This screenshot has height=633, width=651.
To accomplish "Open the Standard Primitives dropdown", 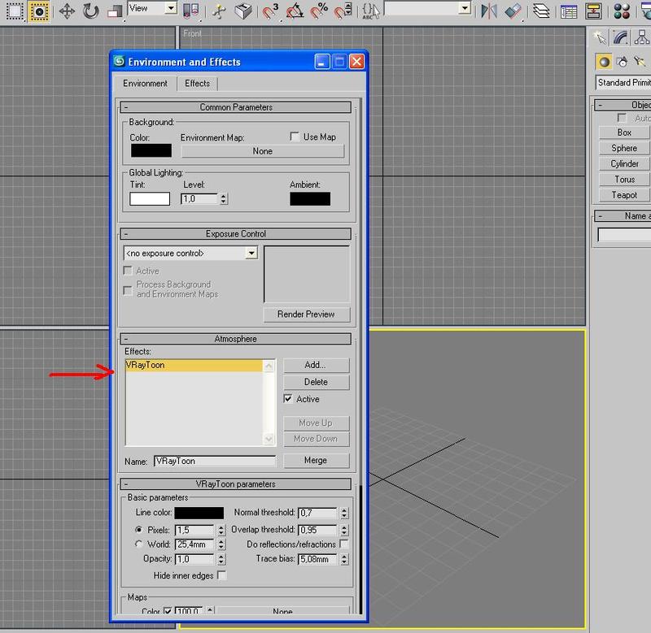I will tap(623, 83).
